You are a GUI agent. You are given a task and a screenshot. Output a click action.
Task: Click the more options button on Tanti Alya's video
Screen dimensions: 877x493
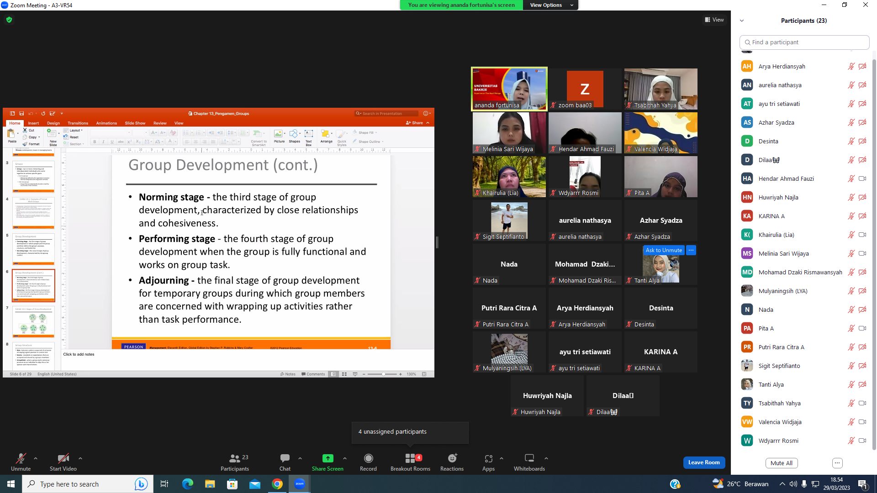691,250
